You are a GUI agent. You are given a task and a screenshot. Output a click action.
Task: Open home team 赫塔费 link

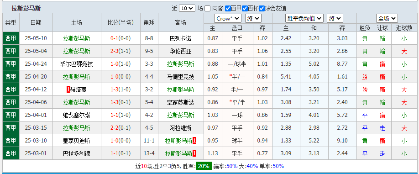(79, 90)
